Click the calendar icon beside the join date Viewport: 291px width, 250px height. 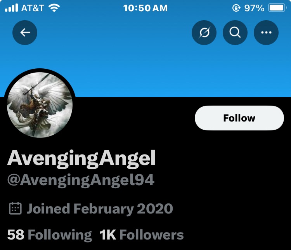pyautogui.click(x=15, y=208)
